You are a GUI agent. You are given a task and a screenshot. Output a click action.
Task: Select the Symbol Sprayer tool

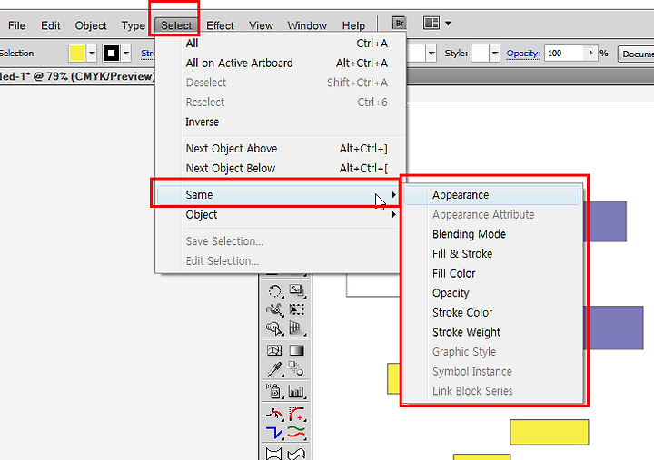(x=274, y=391)
